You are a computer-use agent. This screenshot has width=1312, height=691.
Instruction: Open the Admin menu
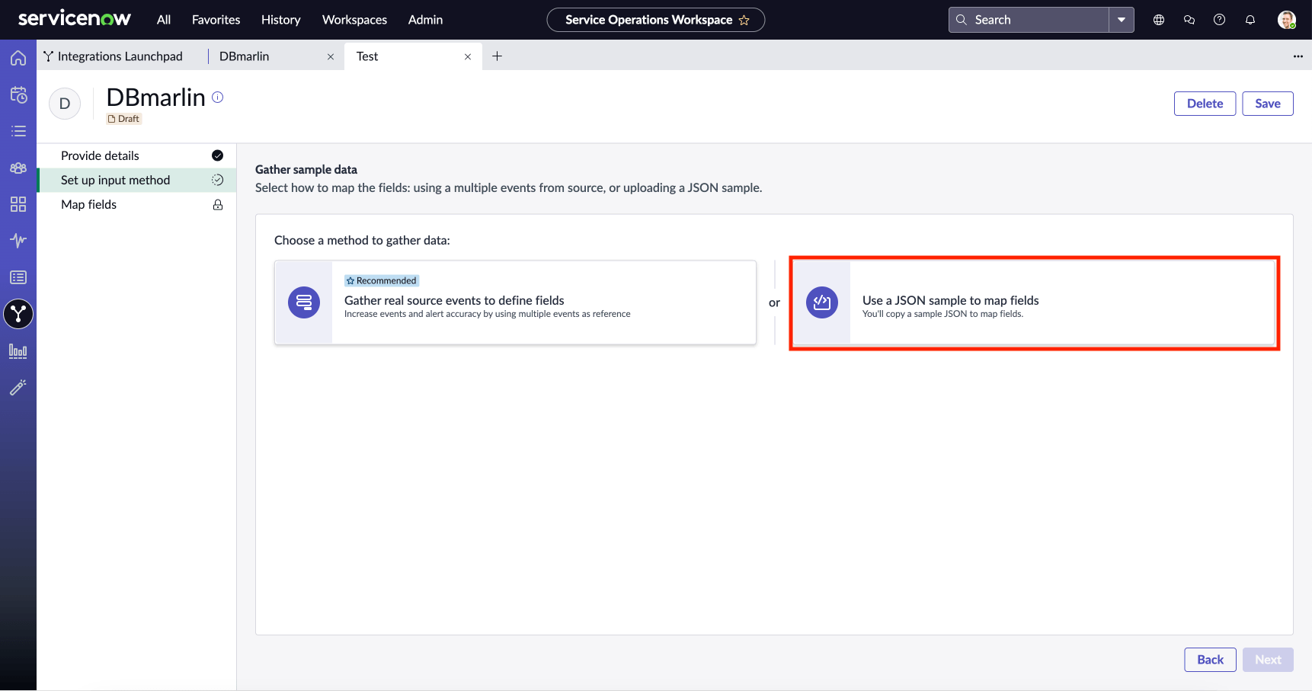[x=425, y=20]
